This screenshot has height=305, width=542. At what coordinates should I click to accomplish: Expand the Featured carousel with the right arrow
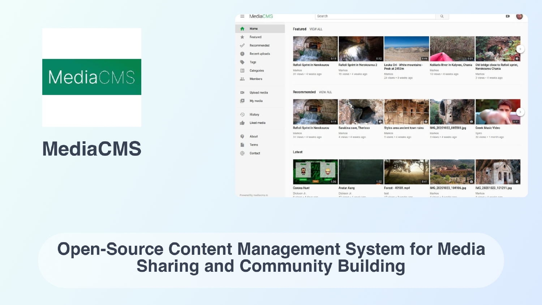tap(520, 48)
